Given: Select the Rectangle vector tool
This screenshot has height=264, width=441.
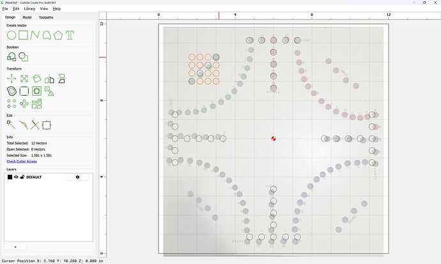Looking at the screenshot, I should 24,35.
